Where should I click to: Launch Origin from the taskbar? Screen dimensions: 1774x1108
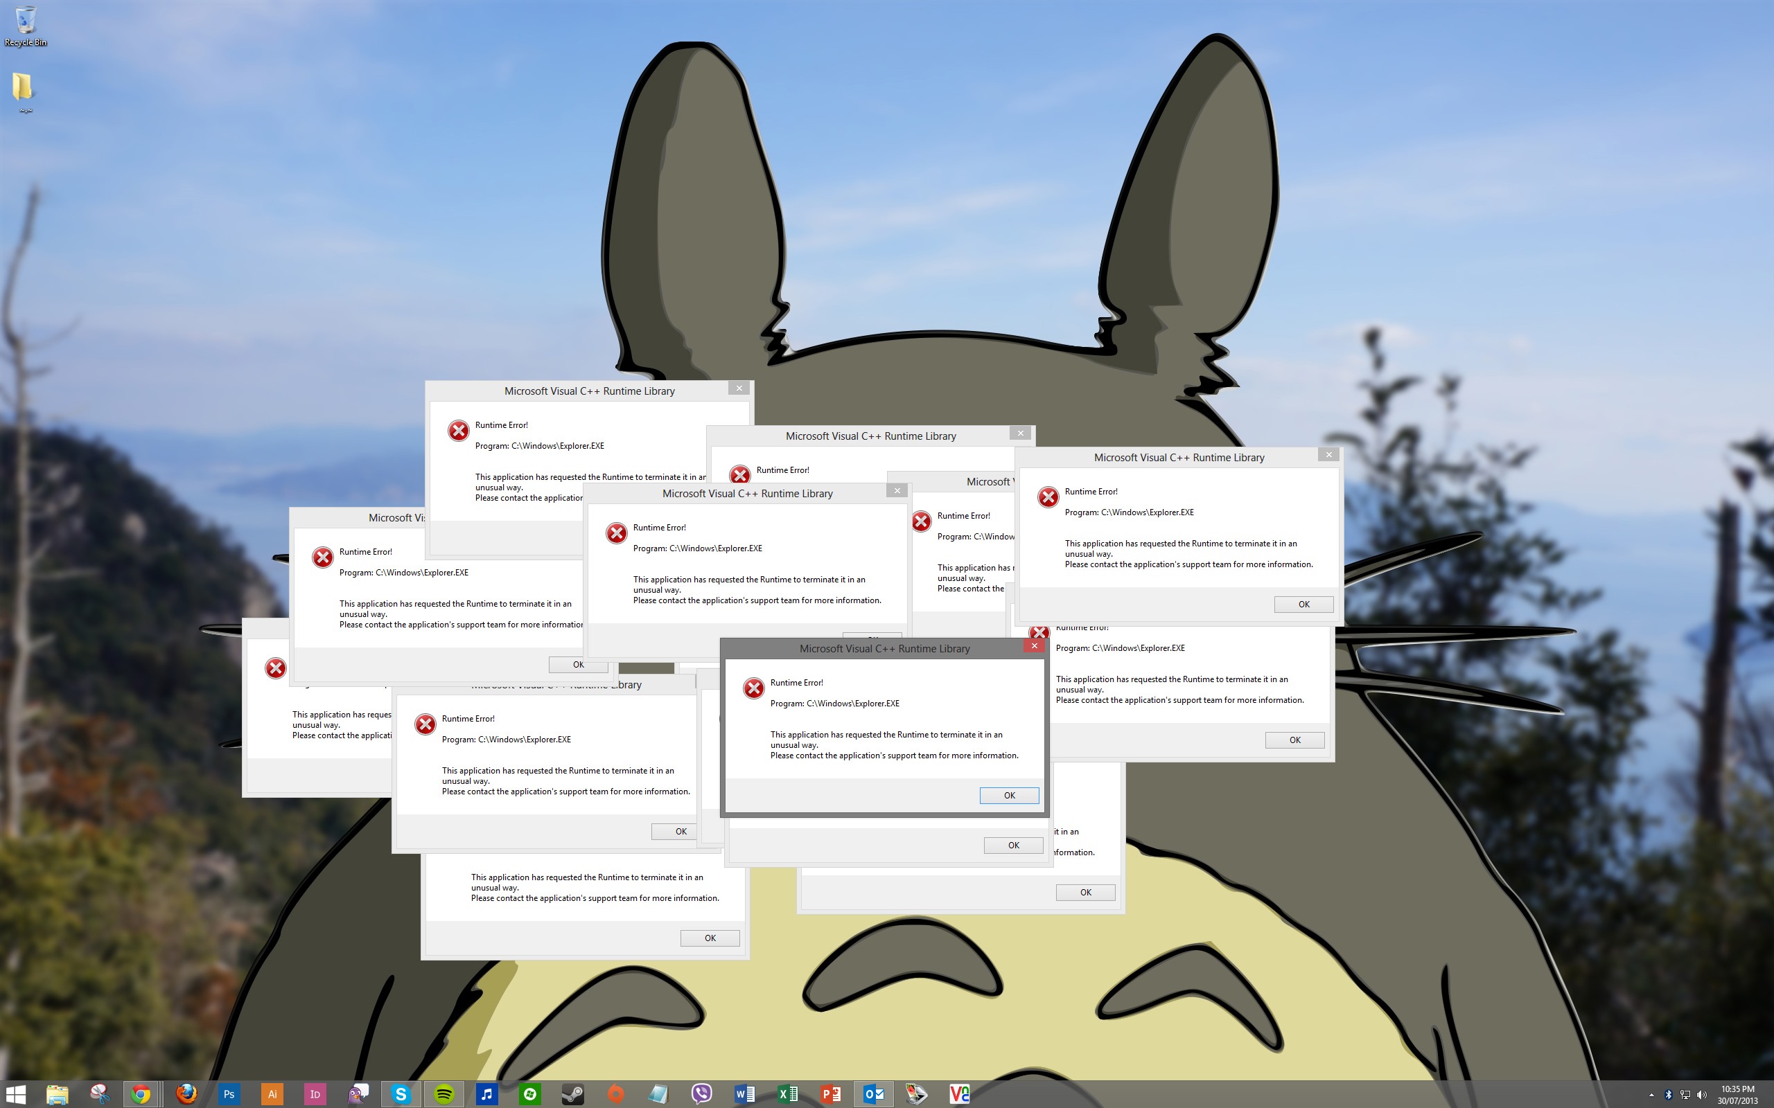point(616,1095)
